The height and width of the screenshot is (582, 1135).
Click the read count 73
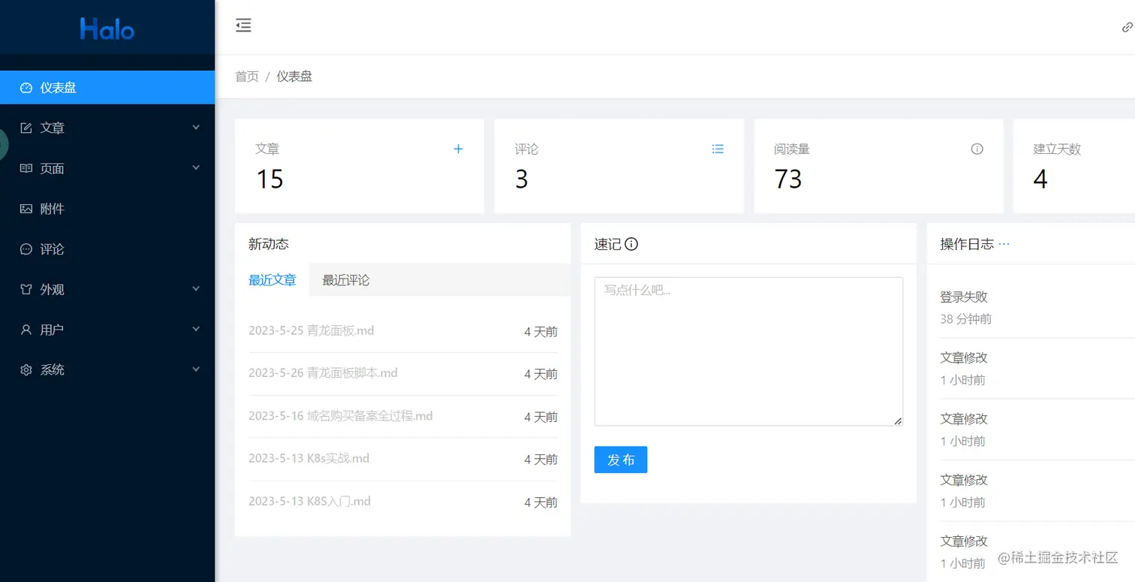(x=788, y=179)
